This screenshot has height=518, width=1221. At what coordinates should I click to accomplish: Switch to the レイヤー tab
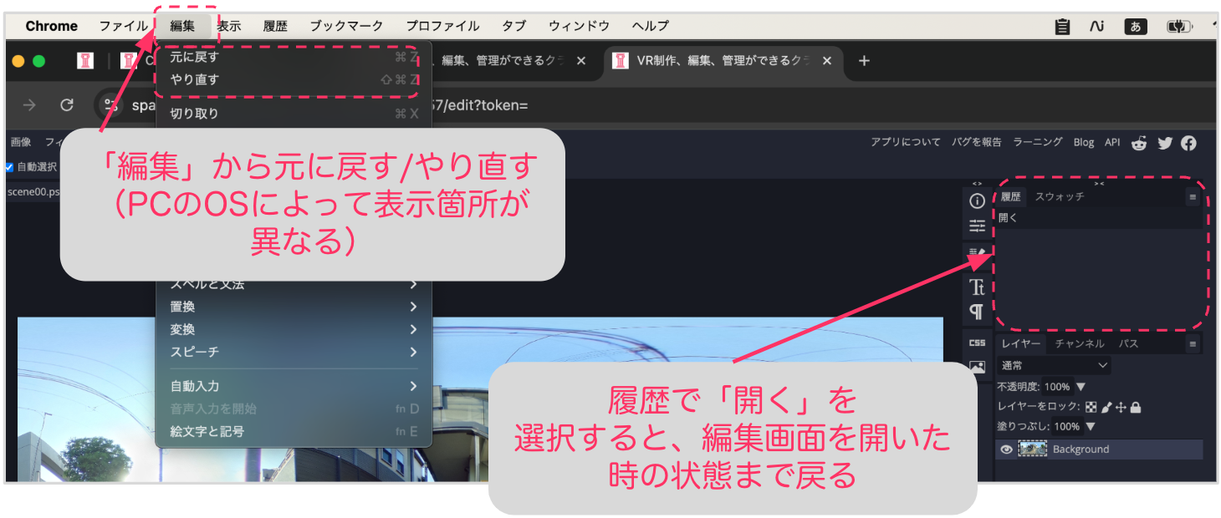tap(1021, 343)
